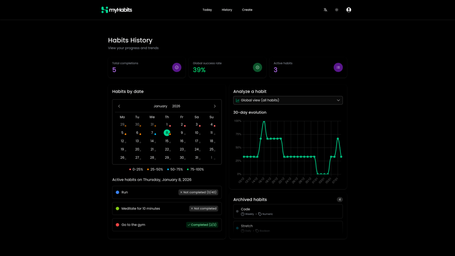Open the language translation icon
This screenshot has width=455, height=256.
(x=325, y=10)
